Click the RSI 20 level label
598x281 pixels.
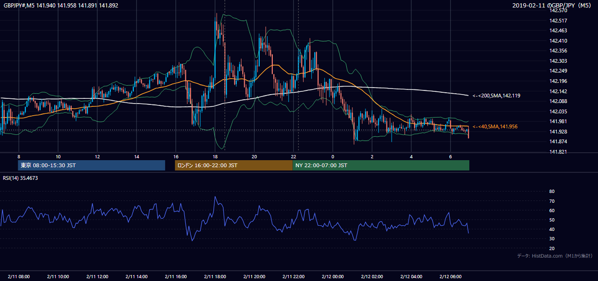(x=552, y=248)
